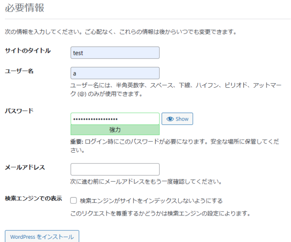
Task: Click the username allowed-characters help text
Action: (x=176, y=89)
